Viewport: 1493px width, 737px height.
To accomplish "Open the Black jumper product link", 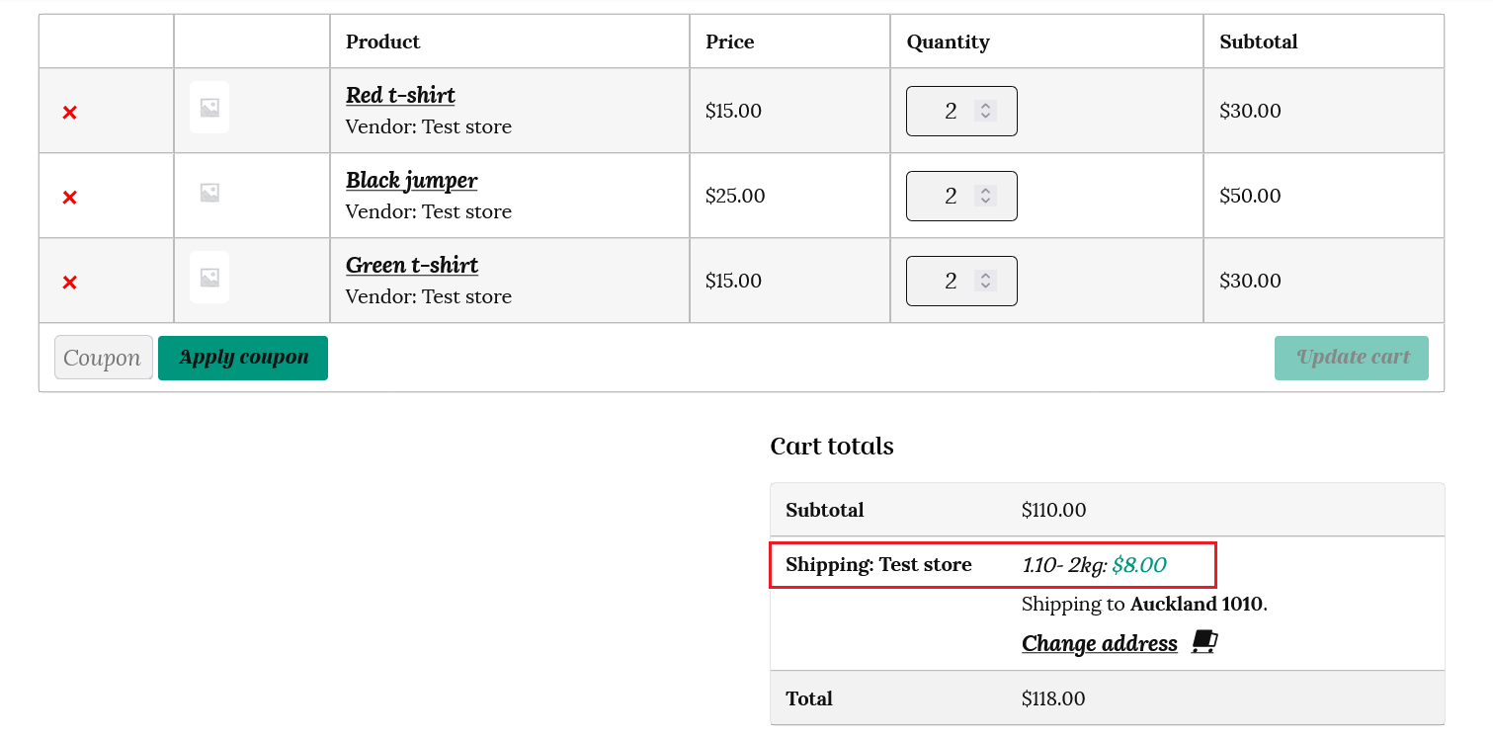I will click(411, 181).
